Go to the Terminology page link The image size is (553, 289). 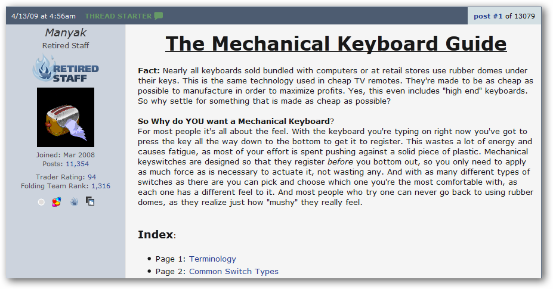tap(212, 259)
